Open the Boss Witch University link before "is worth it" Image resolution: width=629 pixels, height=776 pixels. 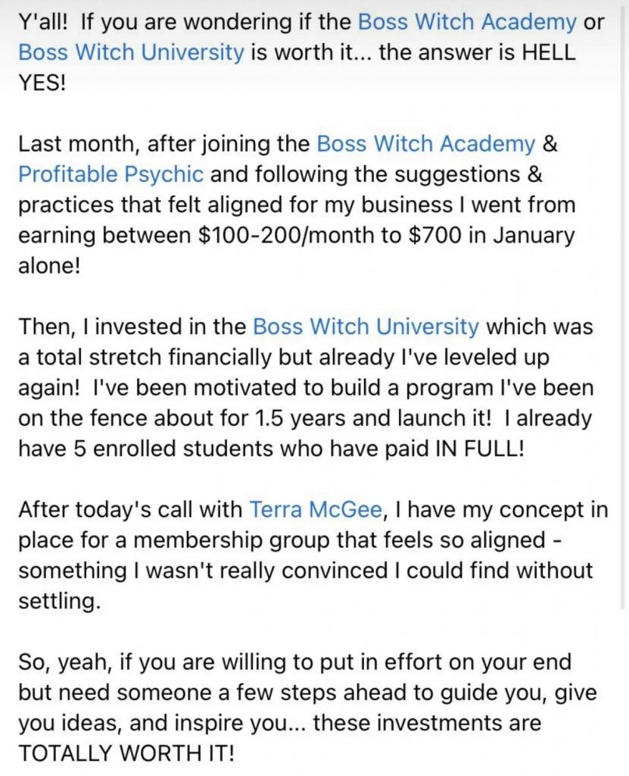coord(131,53)
